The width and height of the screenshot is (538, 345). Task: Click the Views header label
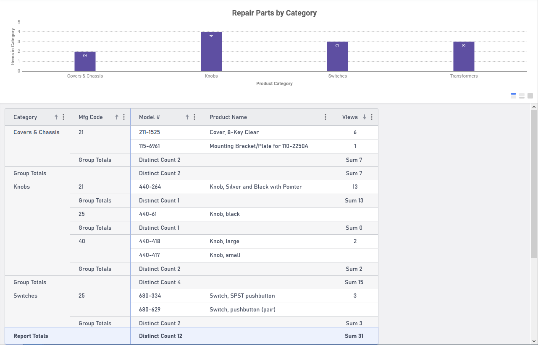point(350,117)
